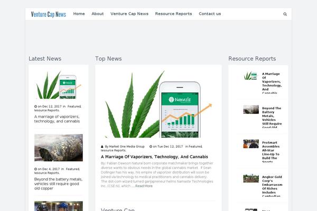Image resolution: width=317 pixels, height=211 pixels.
Task: Open Resource Reports title 'A Marriage Of Vaporizers'
Action: (272, 83)
